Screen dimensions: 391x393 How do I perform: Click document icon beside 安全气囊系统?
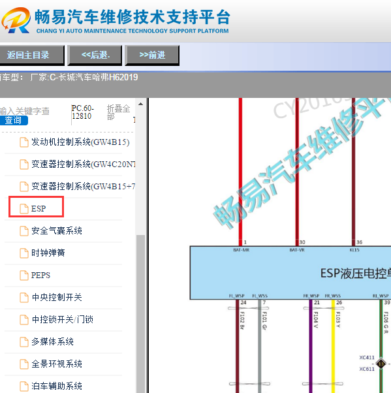coord(24,230)
